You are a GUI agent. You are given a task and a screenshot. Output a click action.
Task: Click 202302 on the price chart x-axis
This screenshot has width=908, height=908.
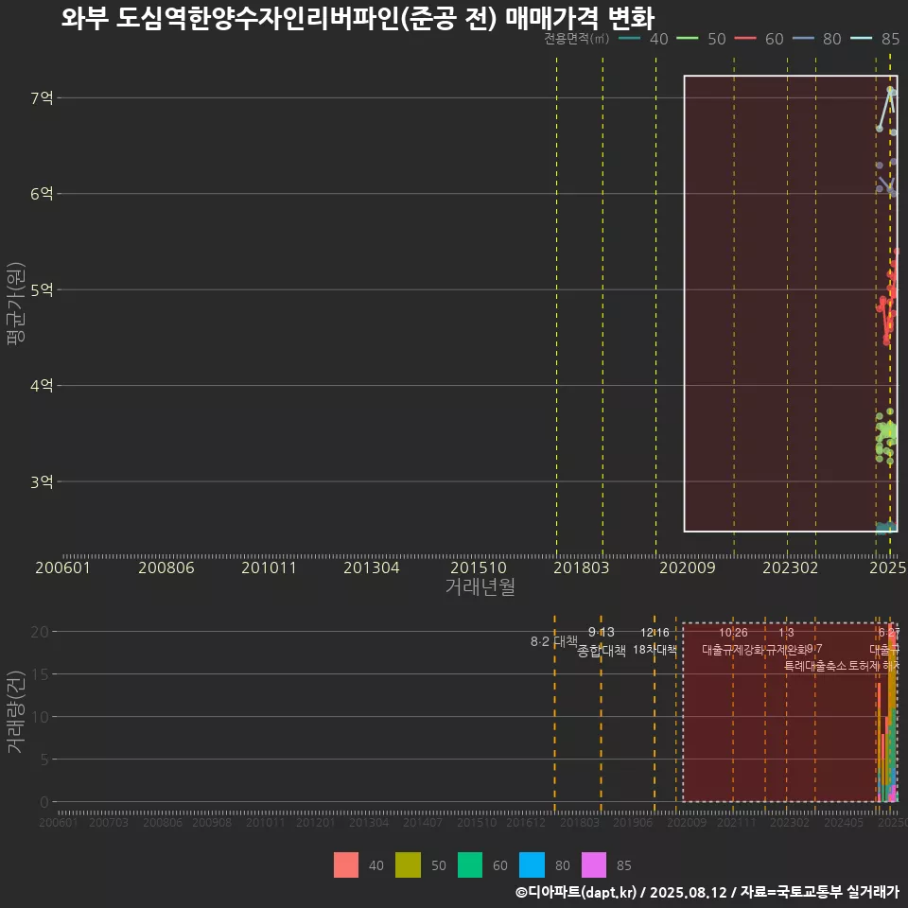coord(791,567)
